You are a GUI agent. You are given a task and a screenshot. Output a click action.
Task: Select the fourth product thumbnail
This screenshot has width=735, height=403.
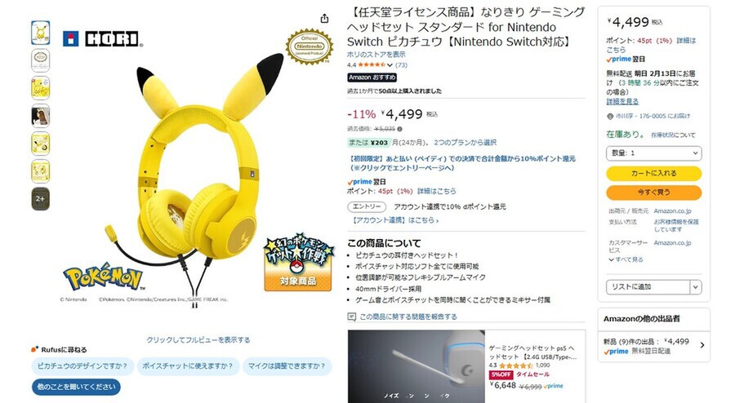point(40,116)
